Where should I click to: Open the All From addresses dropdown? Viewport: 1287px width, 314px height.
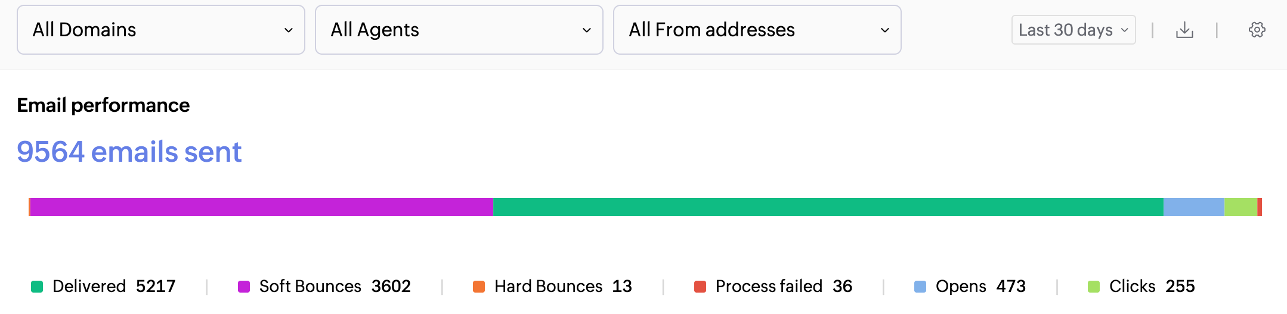(x=757, y=30)
